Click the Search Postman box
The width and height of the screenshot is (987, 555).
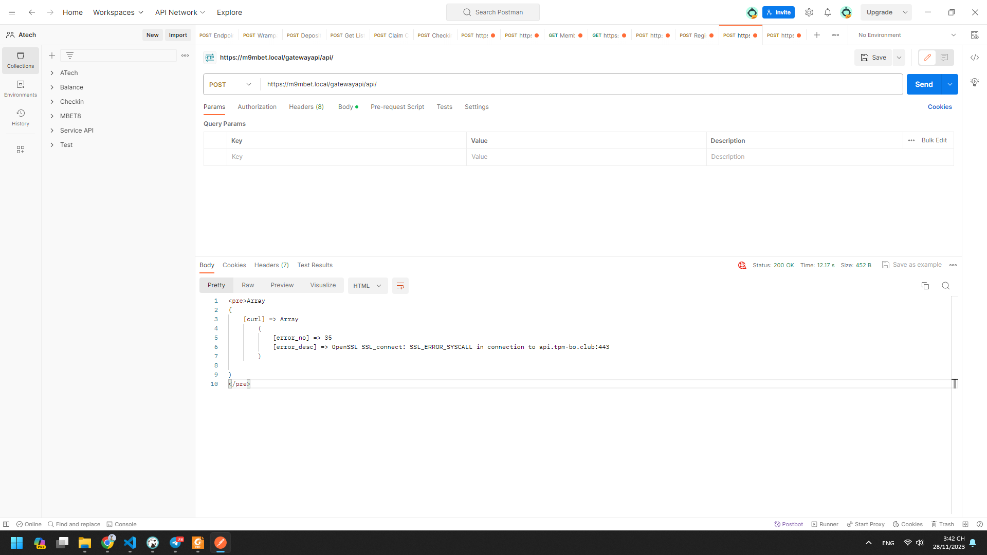[493, 12]
